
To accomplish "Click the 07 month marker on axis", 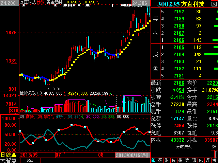I will [58, 155].
